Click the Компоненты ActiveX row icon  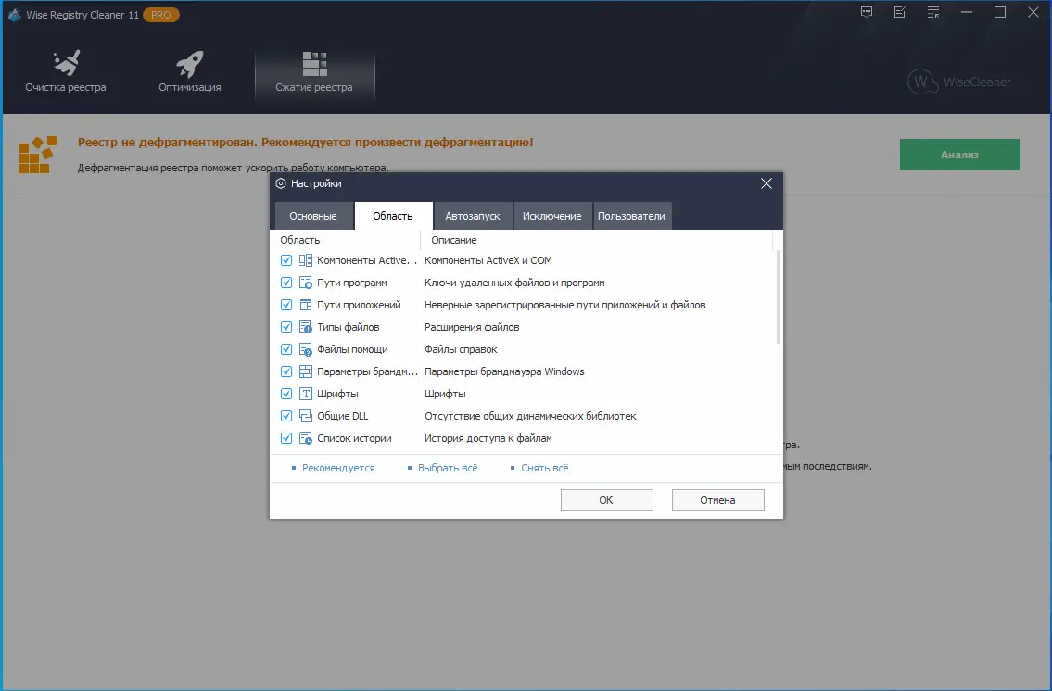[305, 260]
